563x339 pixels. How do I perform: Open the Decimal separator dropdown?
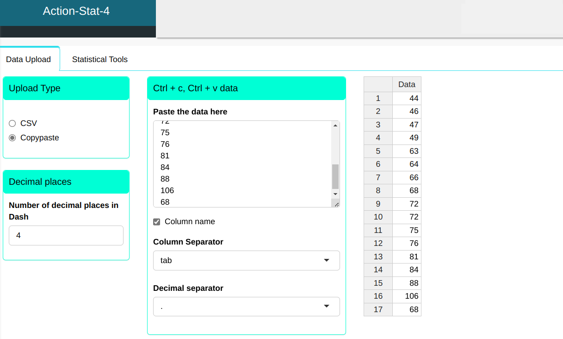(246, 307)
